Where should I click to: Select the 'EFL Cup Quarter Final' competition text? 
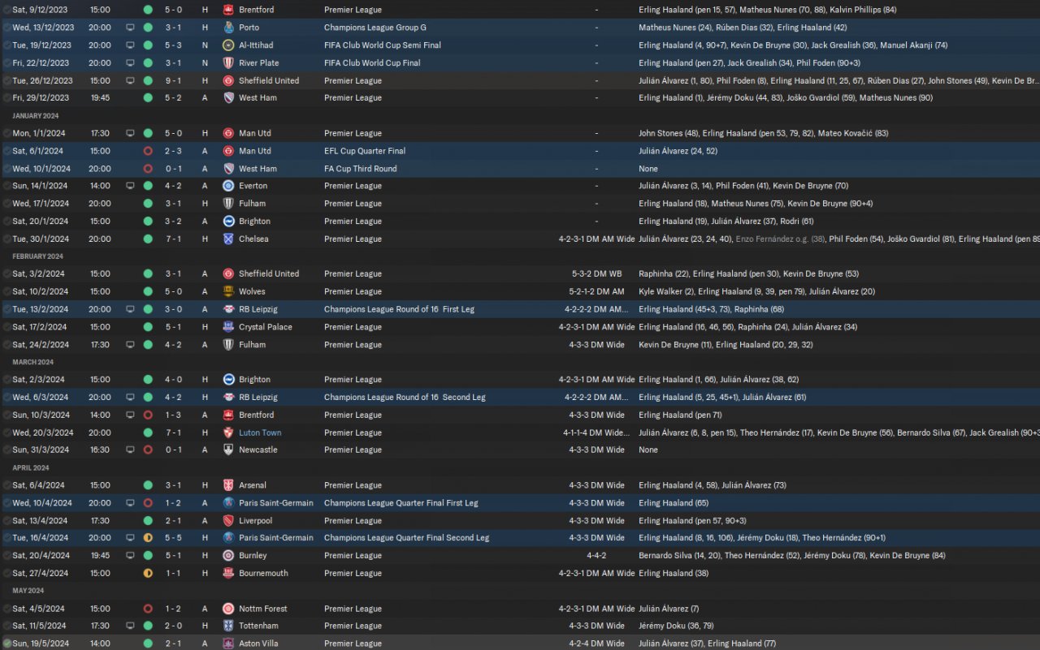(x=365, y=151)
